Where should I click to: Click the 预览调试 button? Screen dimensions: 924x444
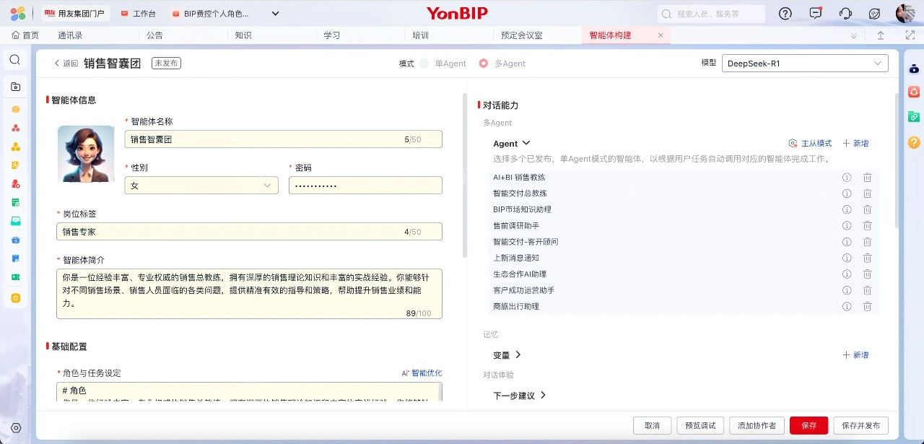(699, 425)
